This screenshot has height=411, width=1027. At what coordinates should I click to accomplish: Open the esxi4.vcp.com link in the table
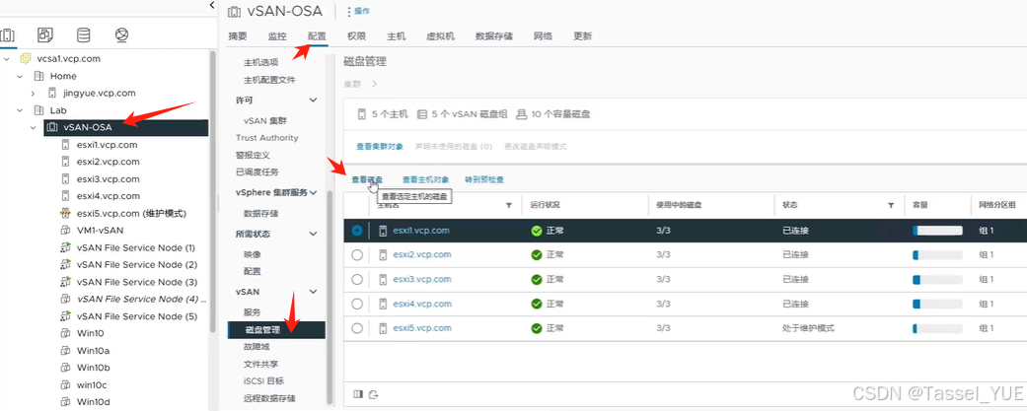click(422, 304)
